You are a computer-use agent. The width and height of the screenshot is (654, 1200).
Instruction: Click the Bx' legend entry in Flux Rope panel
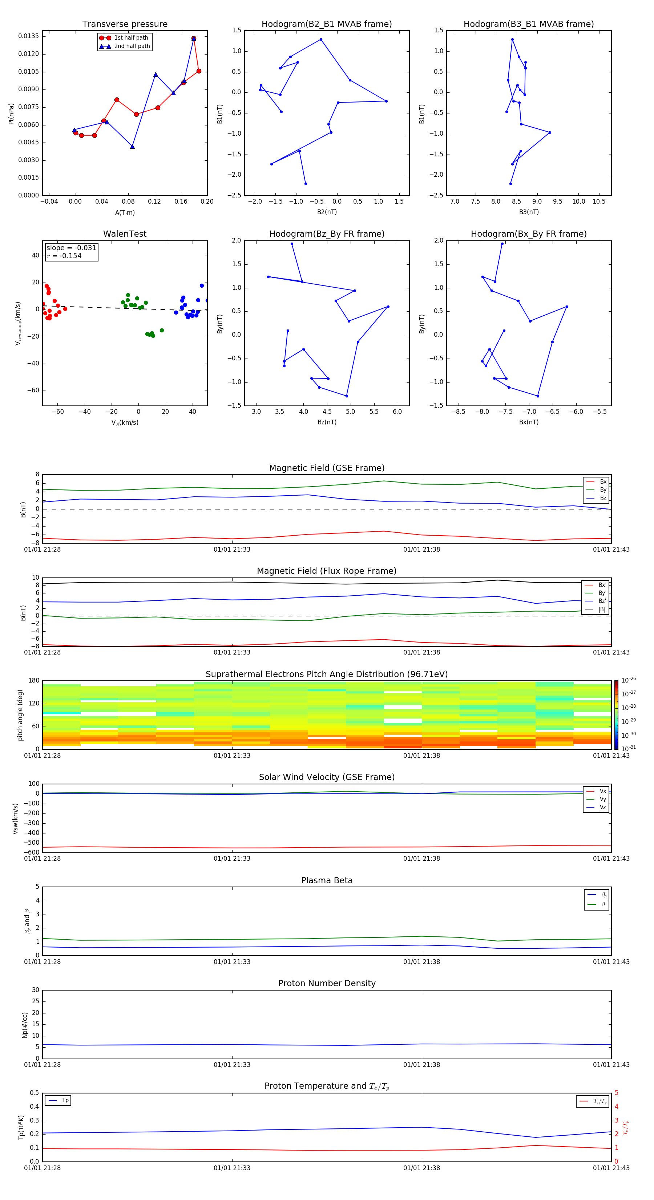[596, 585]
